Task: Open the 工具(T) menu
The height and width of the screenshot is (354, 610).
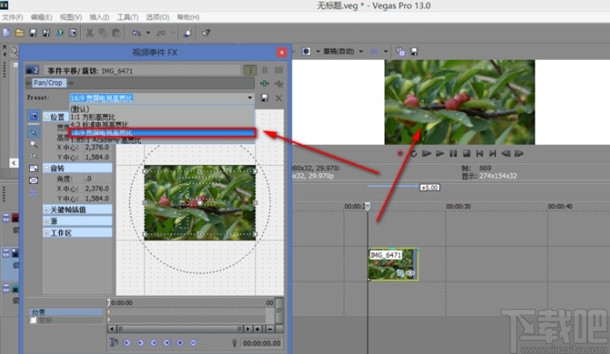Action: coord(128,17)
